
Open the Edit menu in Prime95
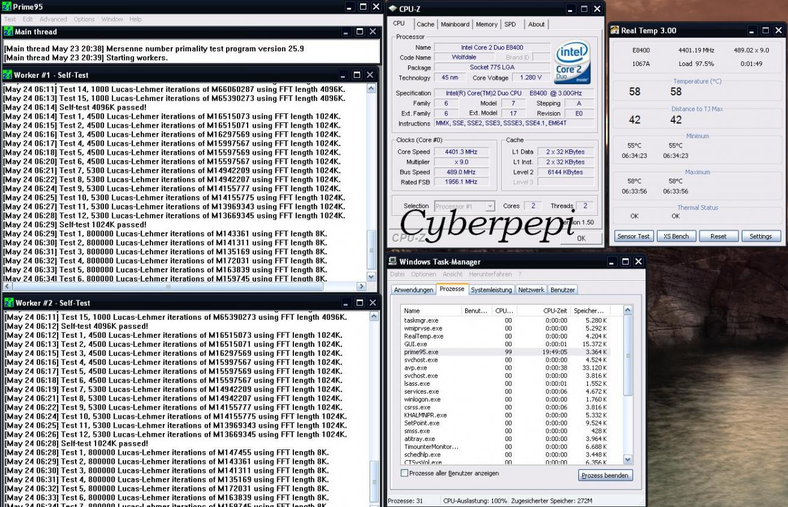pyautogui.click(x=28, y=19)
